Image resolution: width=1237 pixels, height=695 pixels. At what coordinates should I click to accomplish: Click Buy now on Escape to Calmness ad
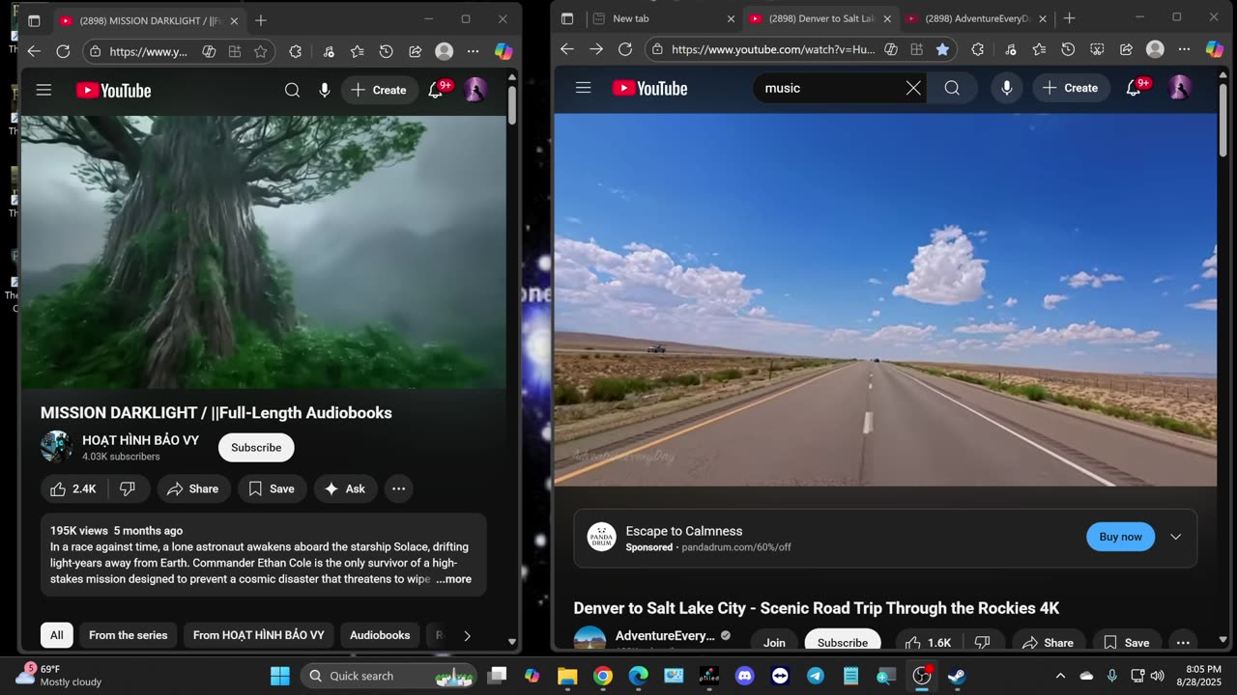coord(1120,537)
